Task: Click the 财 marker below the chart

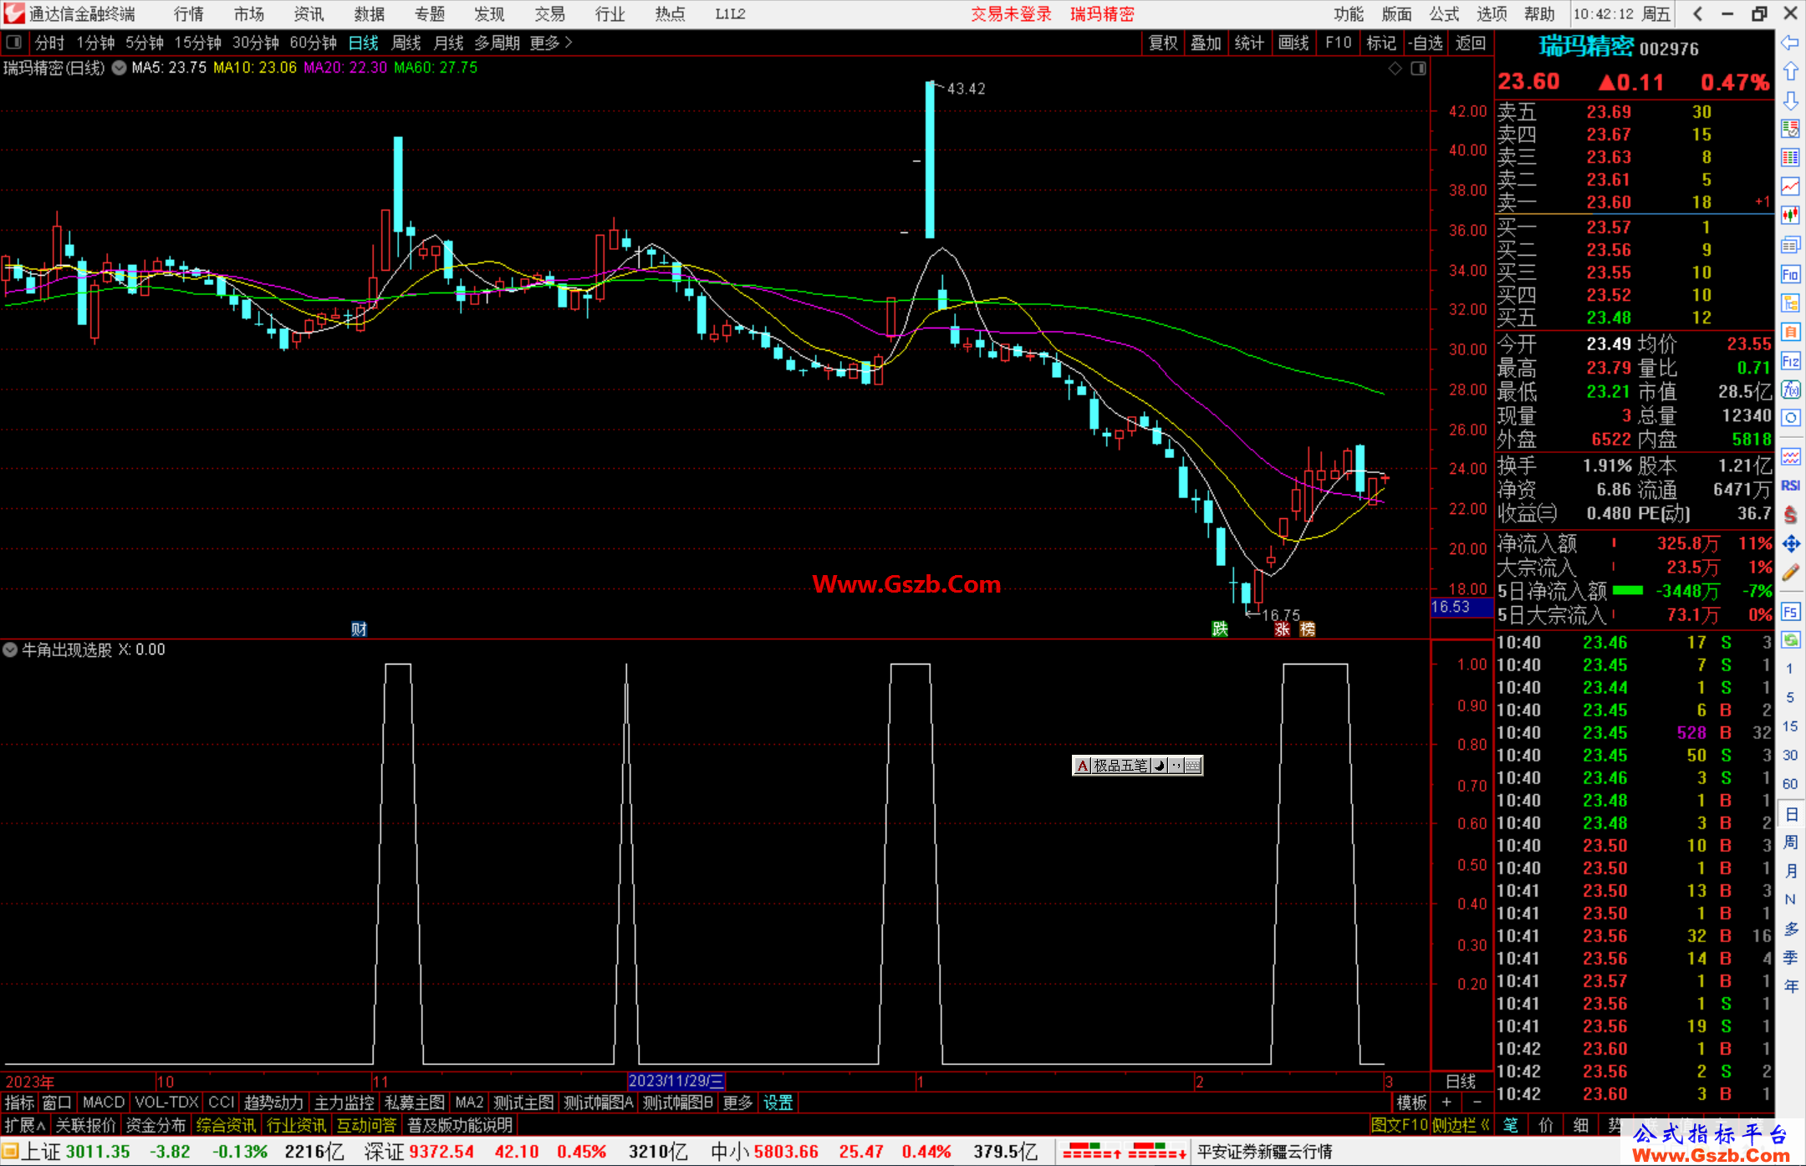Action: 359,629
